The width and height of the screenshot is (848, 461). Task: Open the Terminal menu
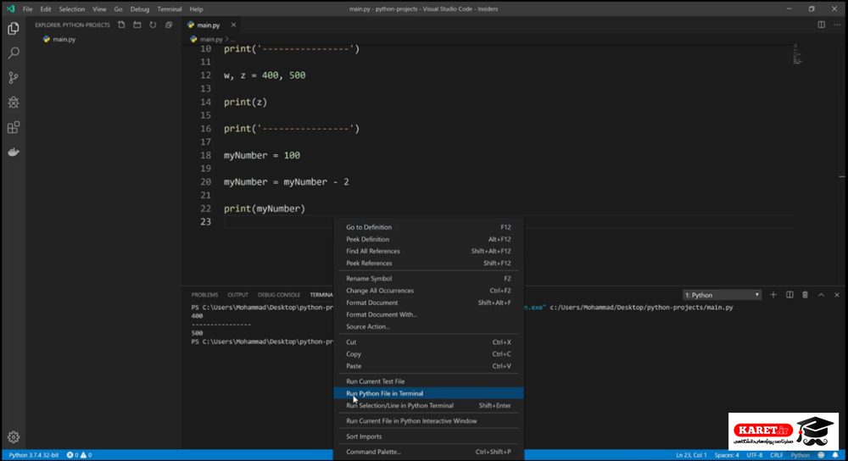point(170,9)
